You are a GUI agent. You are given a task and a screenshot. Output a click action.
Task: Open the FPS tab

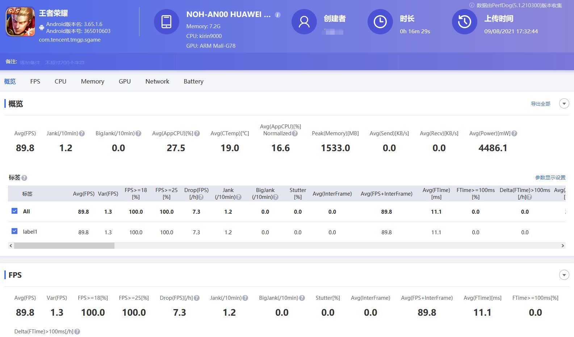pos(35,81)
